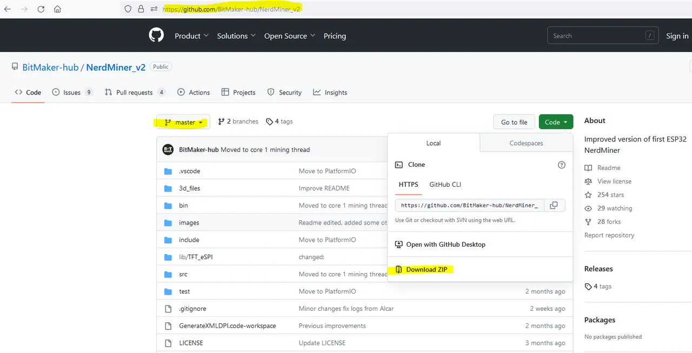Image resolution: width=692 pixels, height=353 pixels.
Task: Open the Open Source dropdown menu
Action: (x=289, y=36)
